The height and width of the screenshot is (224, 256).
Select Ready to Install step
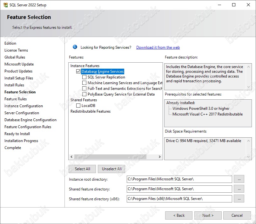pyautogui.click(x=17, y=134)
